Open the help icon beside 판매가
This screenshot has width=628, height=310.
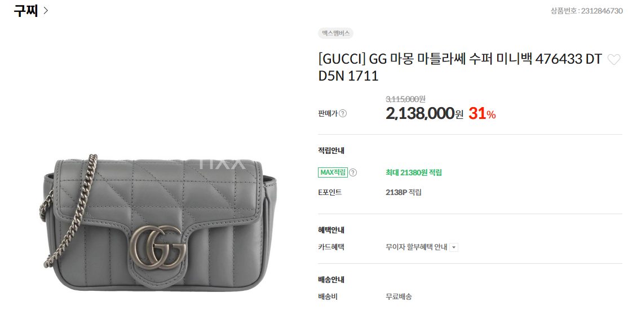(x=343, y=113)
